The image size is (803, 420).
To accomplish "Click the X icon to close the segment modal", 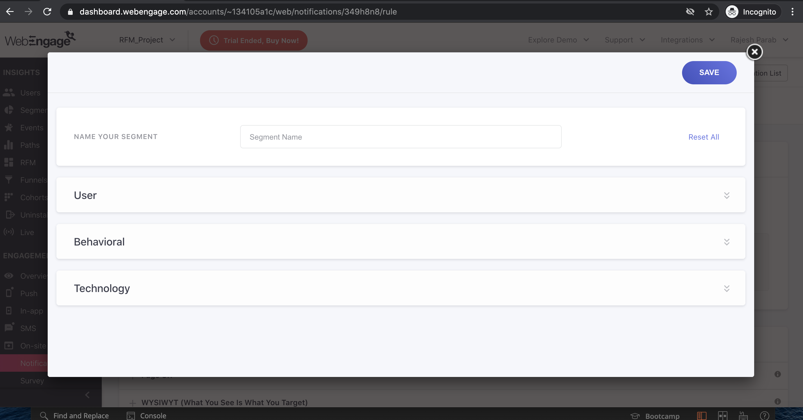I will click(754, 52).
